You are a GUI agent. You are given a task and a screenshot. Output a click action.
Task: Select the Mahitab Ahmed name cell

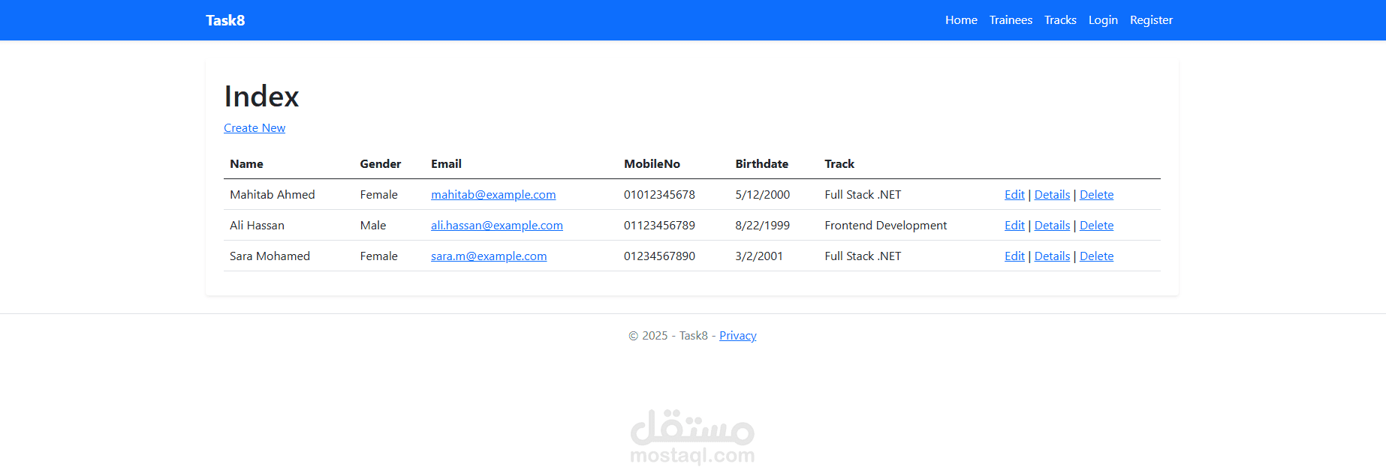click(x=273, y=195)
